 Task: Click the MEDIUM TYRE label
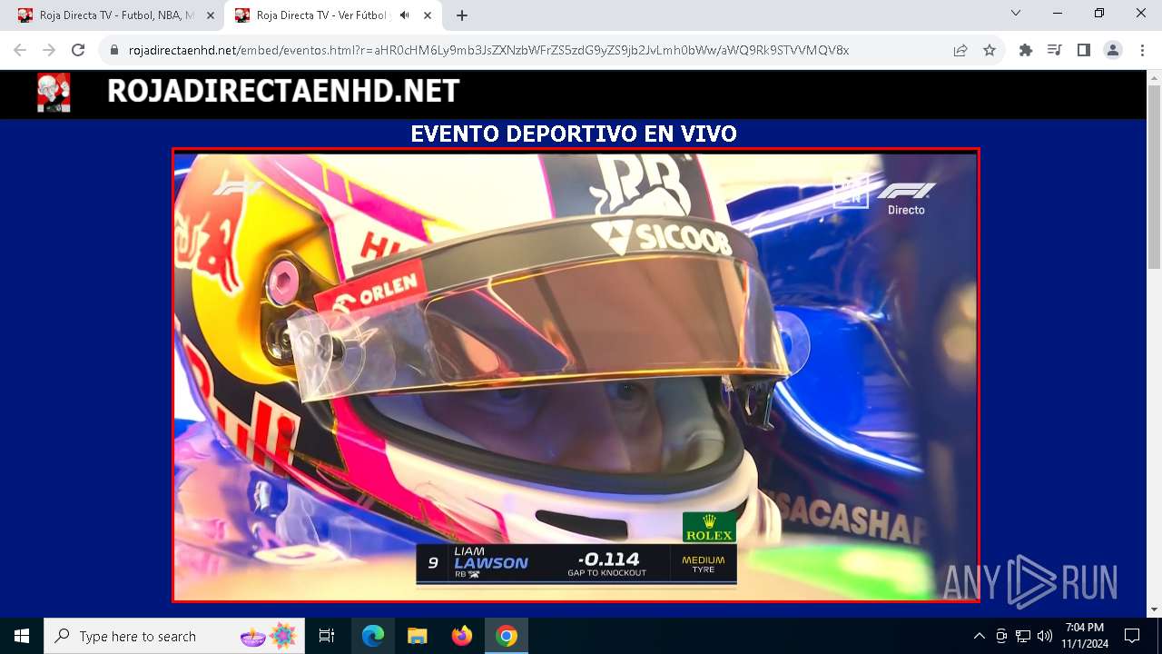[704, 564]
